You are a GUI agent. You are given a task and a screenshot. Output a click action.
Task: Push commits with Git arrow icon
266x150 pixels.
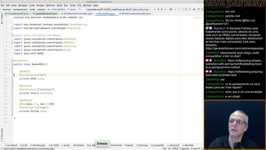(x=182, y=9)
